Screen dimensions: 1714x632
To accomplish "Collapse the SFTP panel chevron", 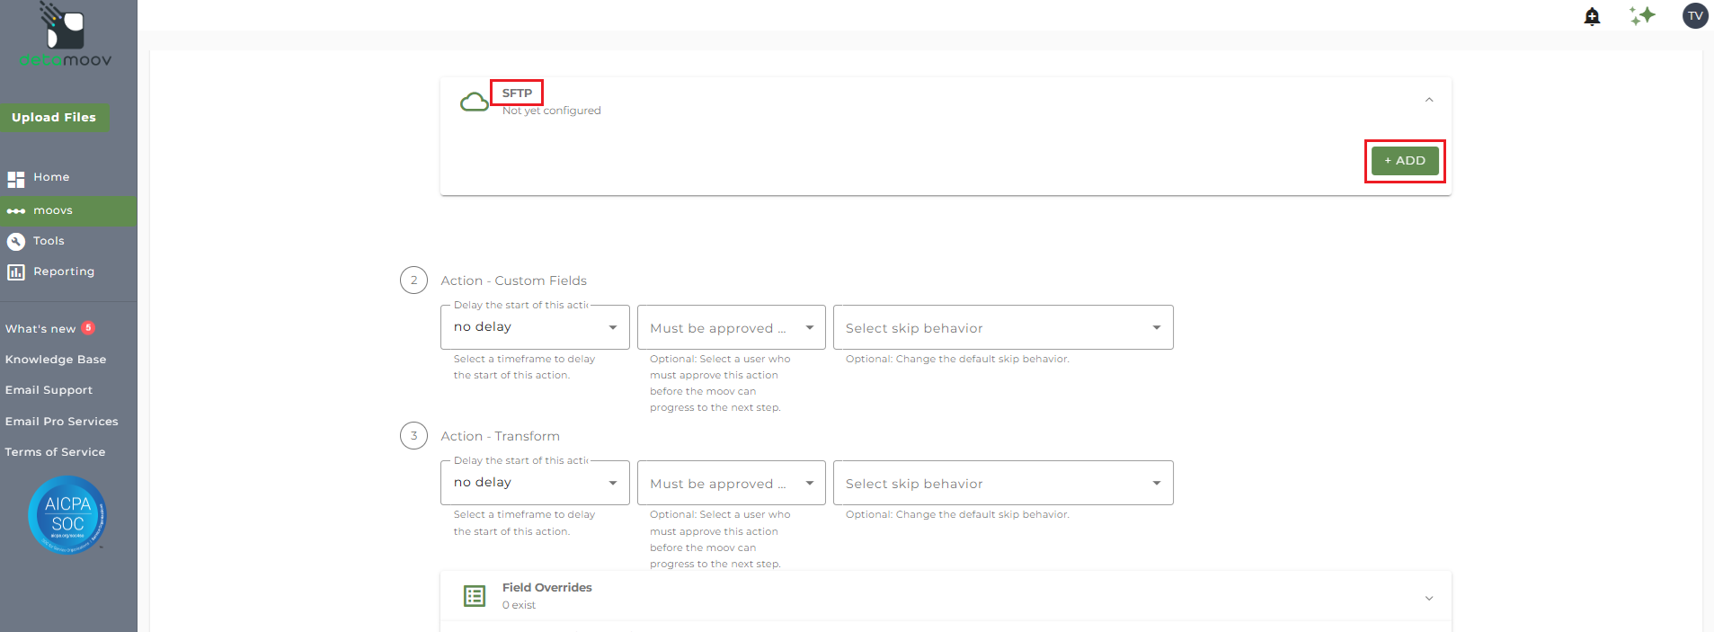I will (x=1429, y=100).
